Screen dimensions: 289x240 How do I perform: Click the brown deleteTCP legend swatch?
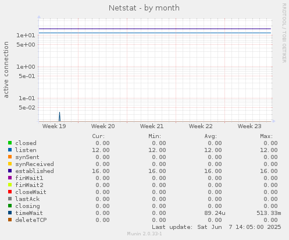10,220
